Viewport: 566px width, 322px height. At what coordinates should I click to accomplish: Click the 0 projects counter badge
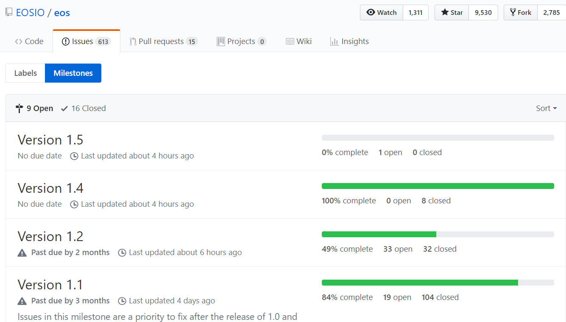(x=262, y=42)
